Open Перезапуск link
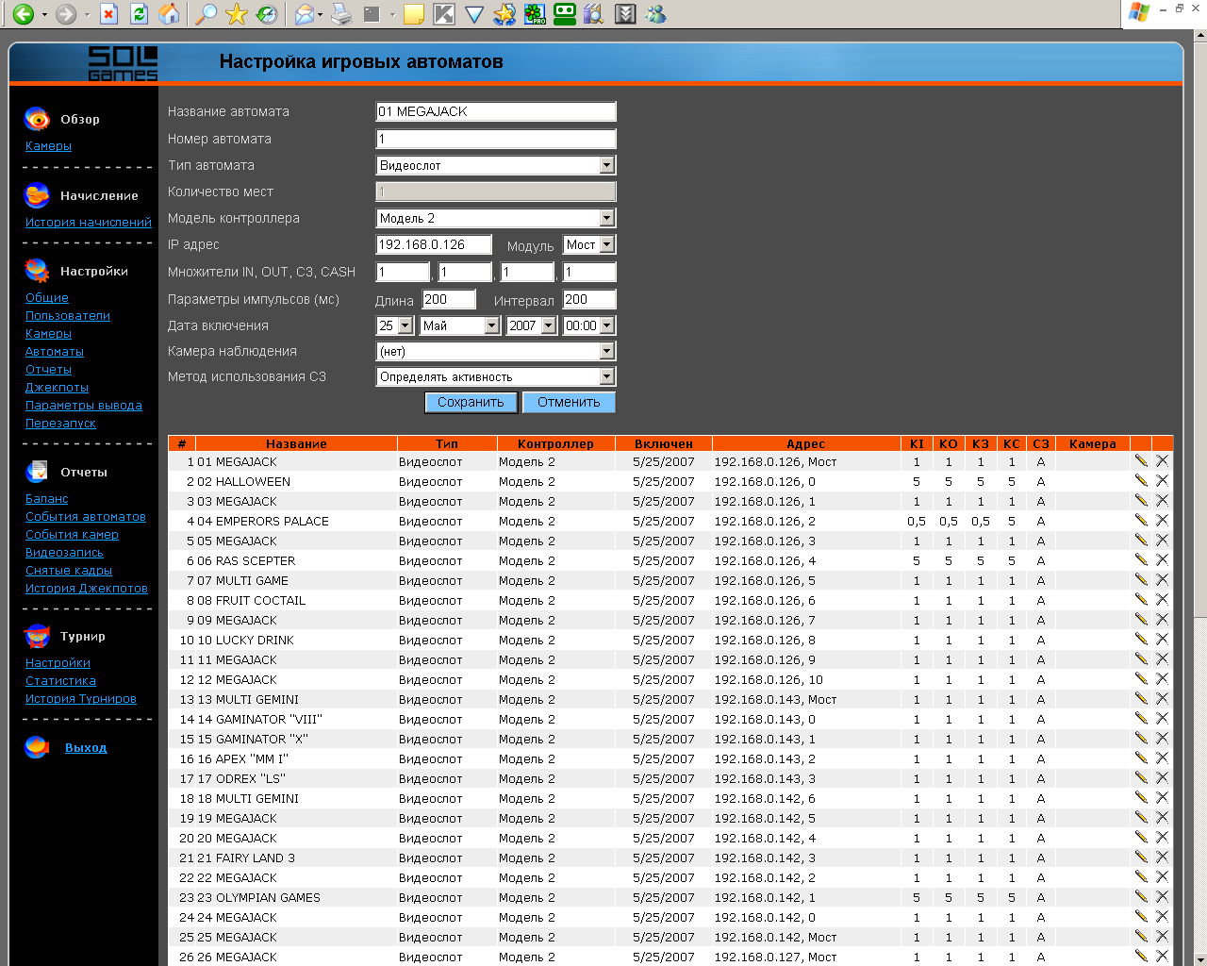Screen dimensions: 1207x966 pyautogui.click(x=60, y=424)
